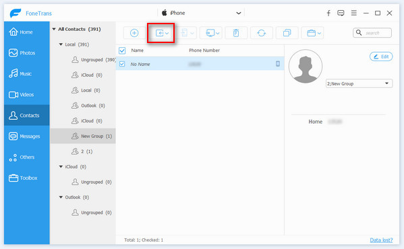Open the feedback chat bubble icon
404x249 pixels.
tap(341, 13)
